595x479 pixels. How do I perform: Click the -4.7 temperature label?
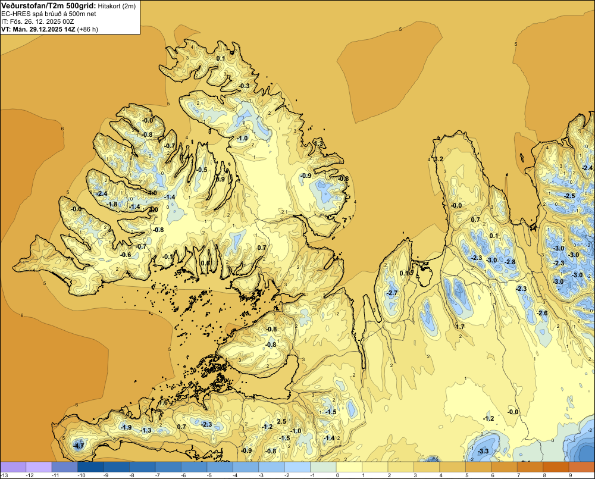(x=79, y=446)
